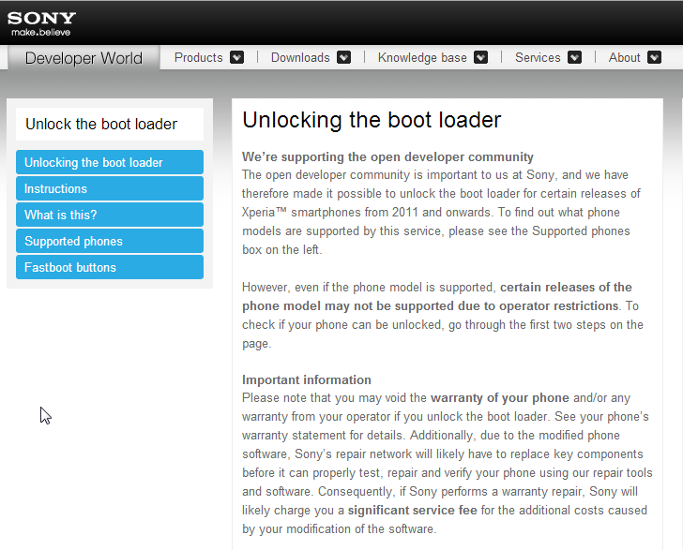Expand the Downloads dropdown arrow
This screenshot has height=550, width=683.
pos(343,57)
